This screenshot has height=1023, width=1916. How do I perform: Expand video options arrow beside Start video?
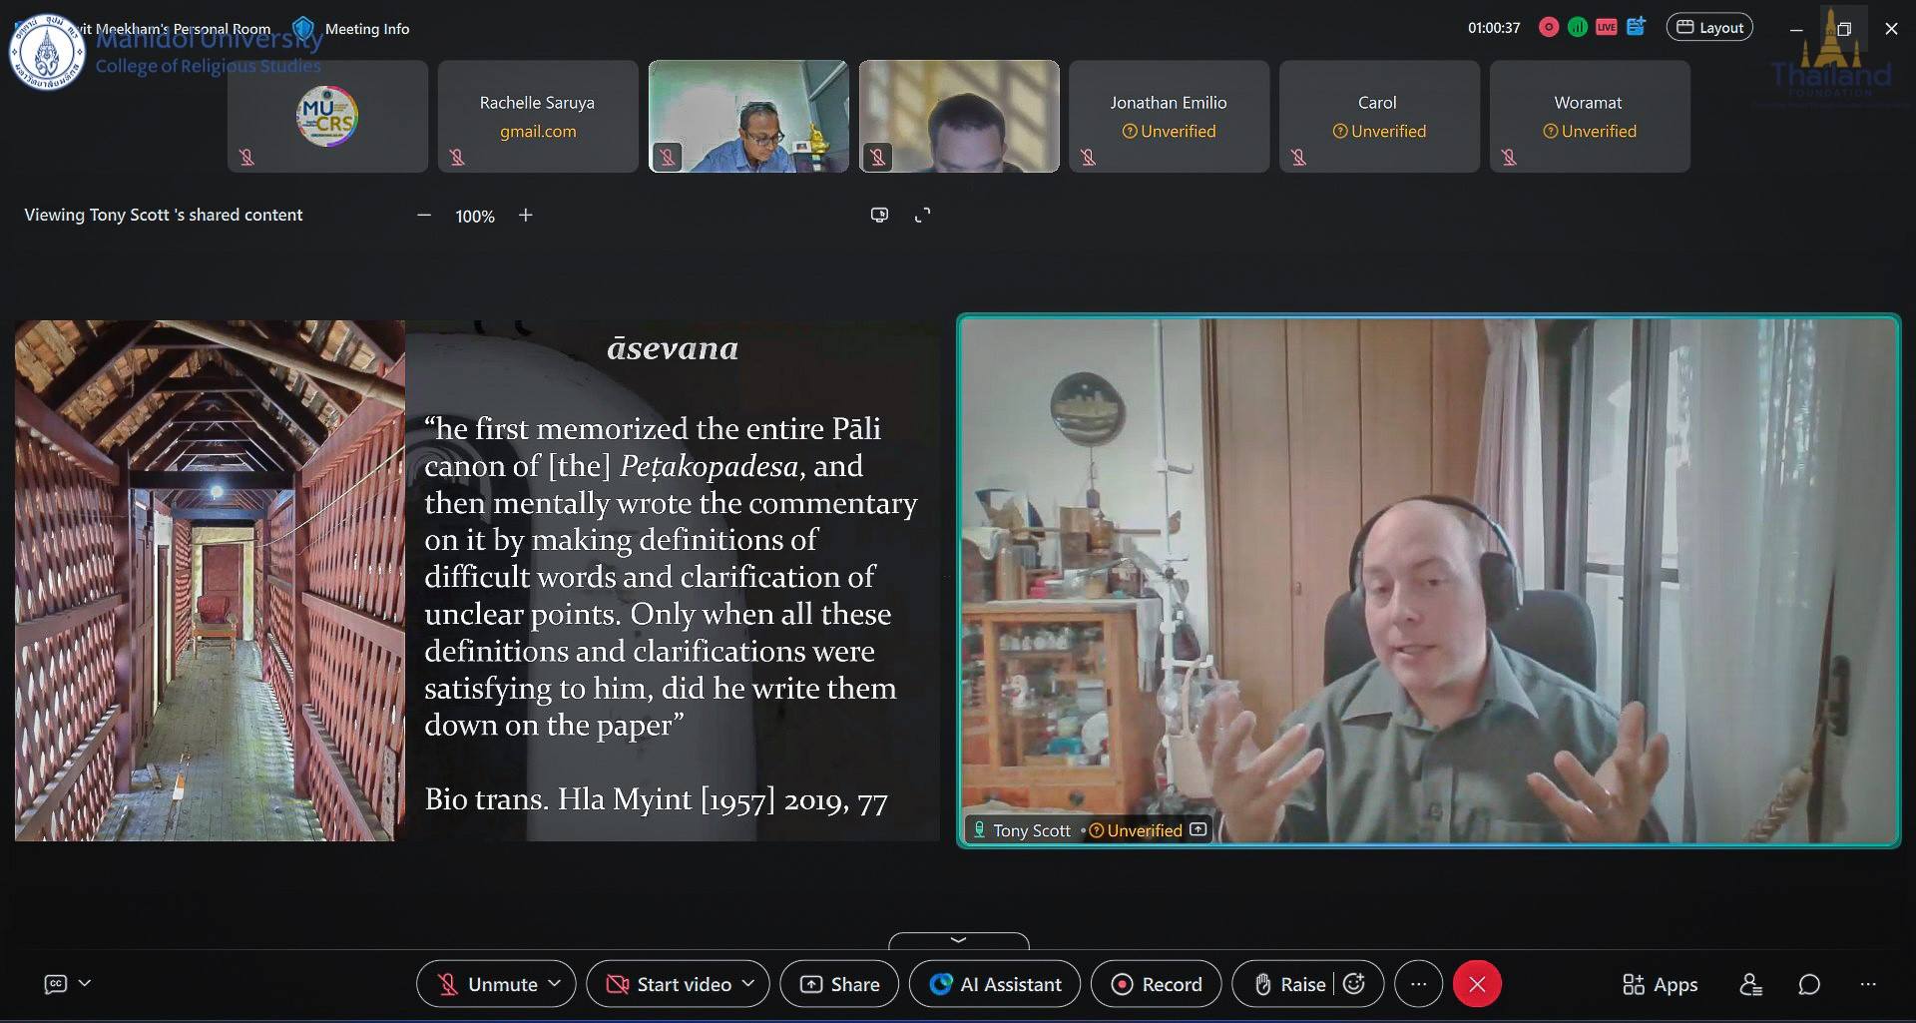point(748,983)
